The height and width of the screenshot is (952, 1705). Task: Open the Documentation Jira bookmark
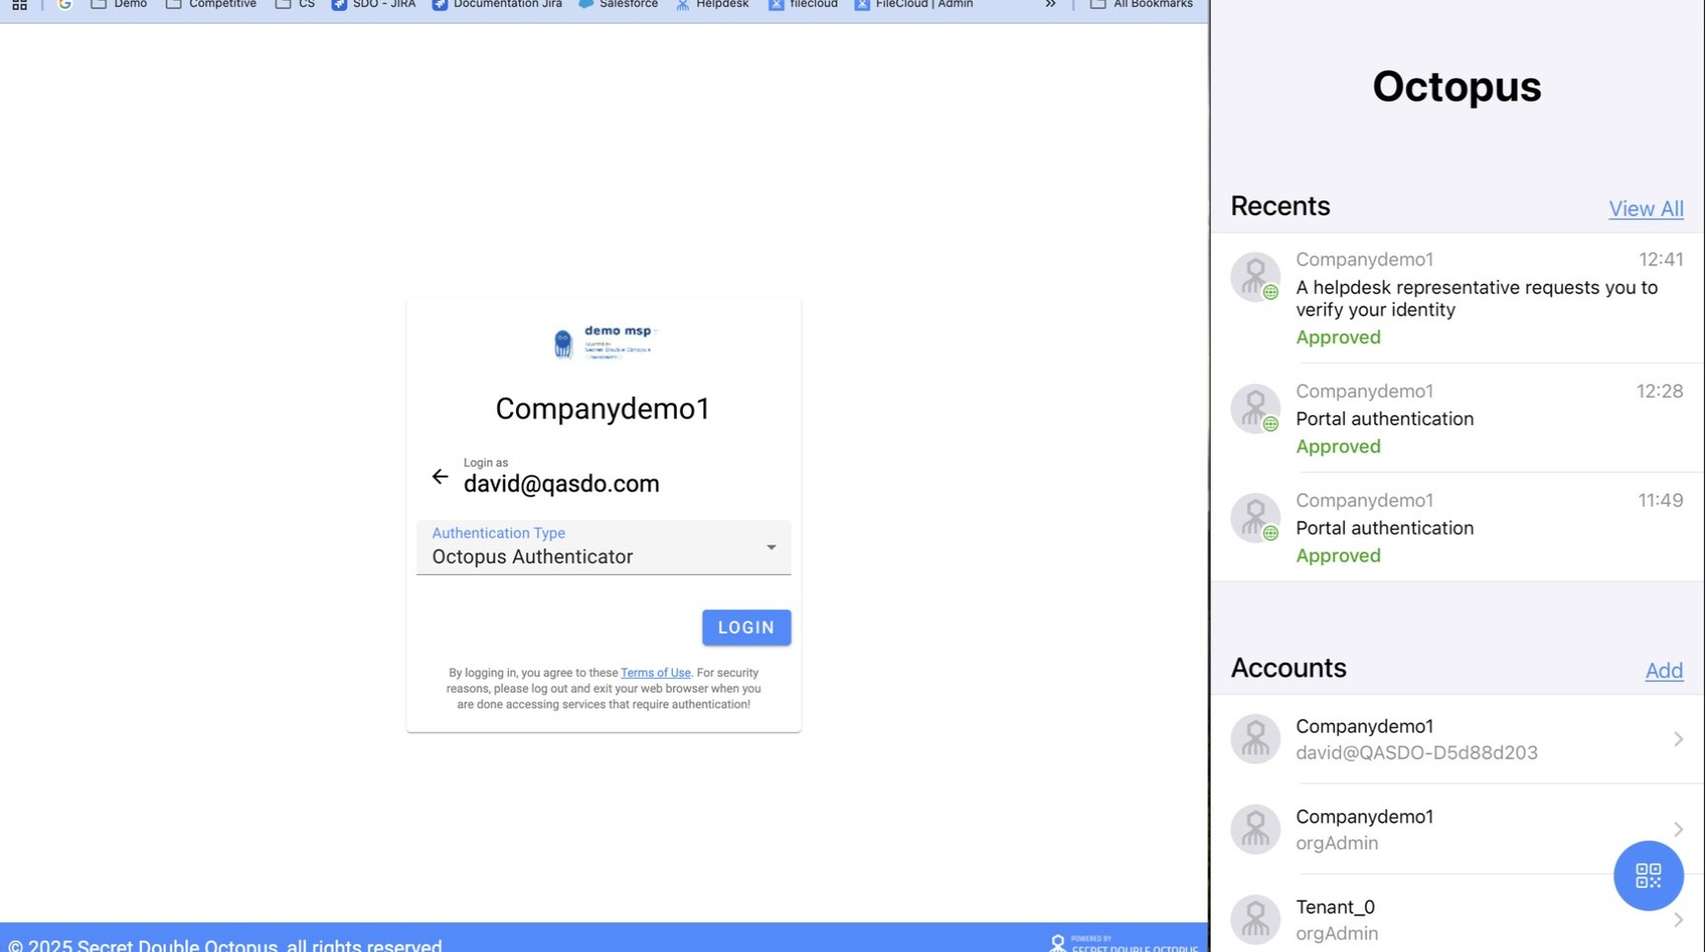point(497,5)
